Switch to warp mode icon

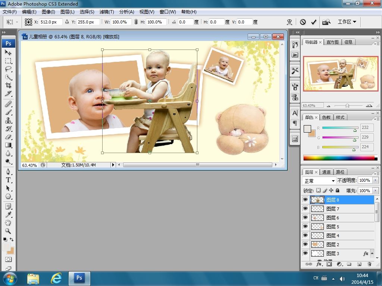[x=289, y=22]
